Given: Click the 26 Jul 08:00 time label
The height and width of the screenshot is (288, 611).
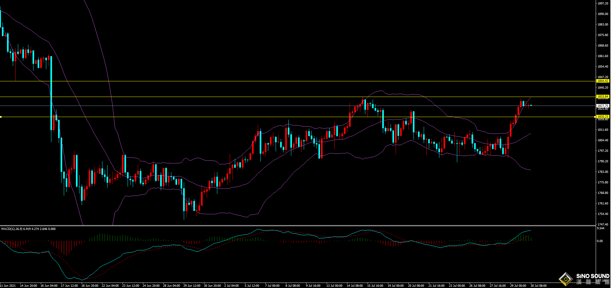Looking at the screenshot, I should [x=477, y=286].
